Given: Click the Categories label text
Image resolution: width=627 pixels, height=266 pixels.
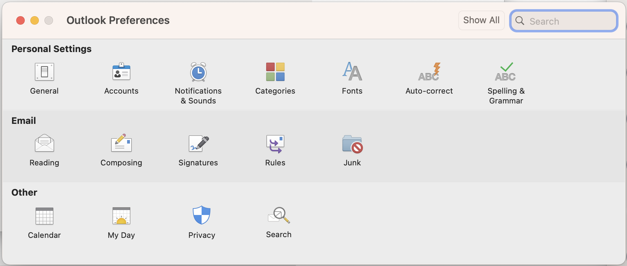Looking at the screenshot, I should [x=275, y=91].
